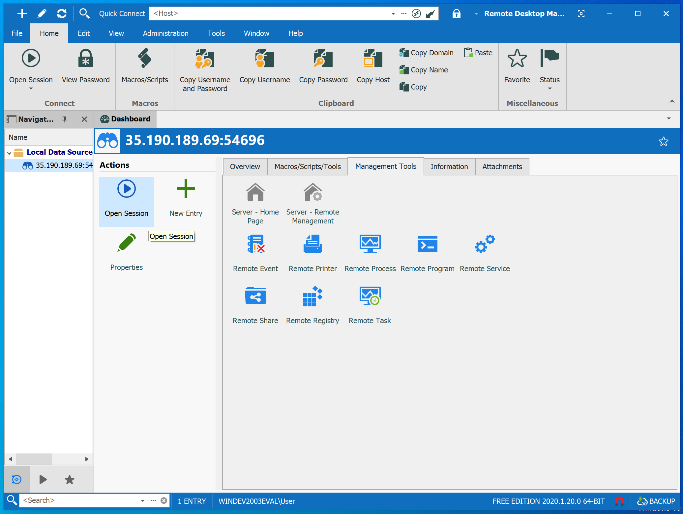Collapse the Local Data Source tree

[x=9, y=153]
